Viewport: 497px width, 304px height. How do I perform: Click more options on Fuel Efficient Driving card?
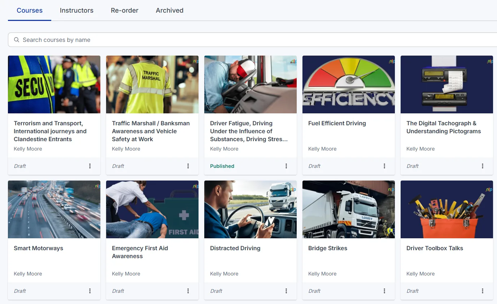point(384,166)
